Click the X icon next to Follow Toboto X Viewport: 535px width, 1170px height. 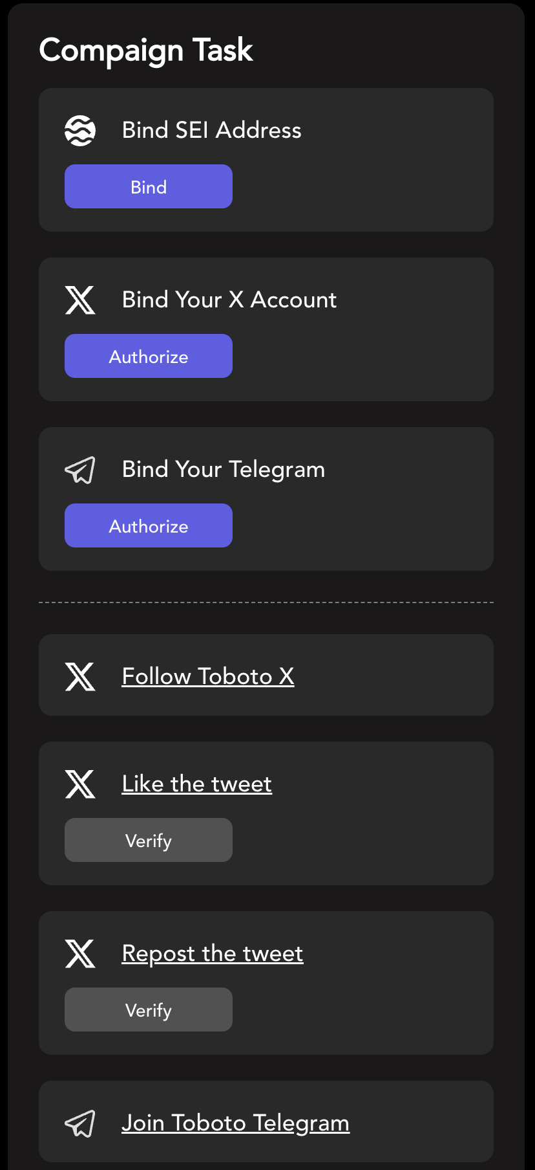click(x=80, y=677)
